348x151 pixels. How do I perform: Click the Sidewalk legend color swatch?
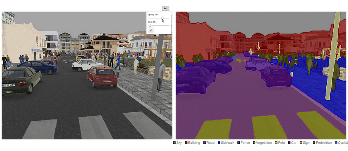click(219, 143)
